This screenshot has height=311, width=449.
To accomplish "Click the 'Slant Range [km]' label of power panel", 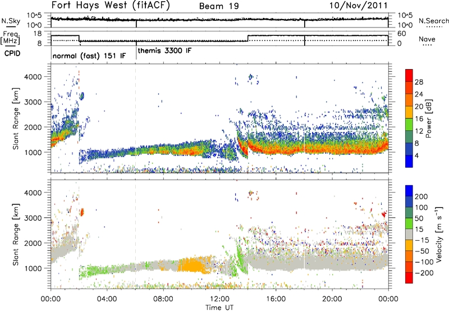I will (16, 118).
